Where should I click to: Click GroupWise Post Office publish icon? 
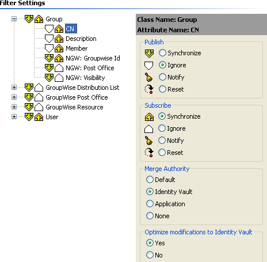coord(29,97)
